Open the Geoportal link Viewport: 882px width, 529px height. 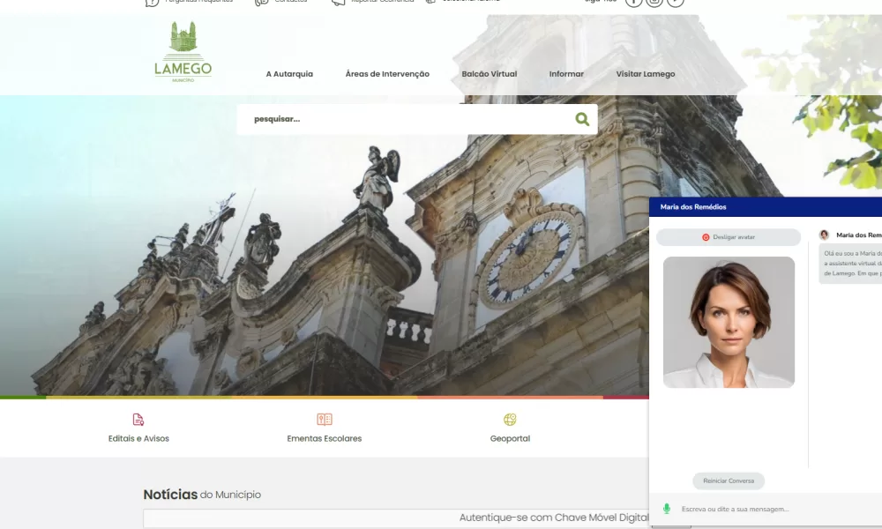coord(510,438)
